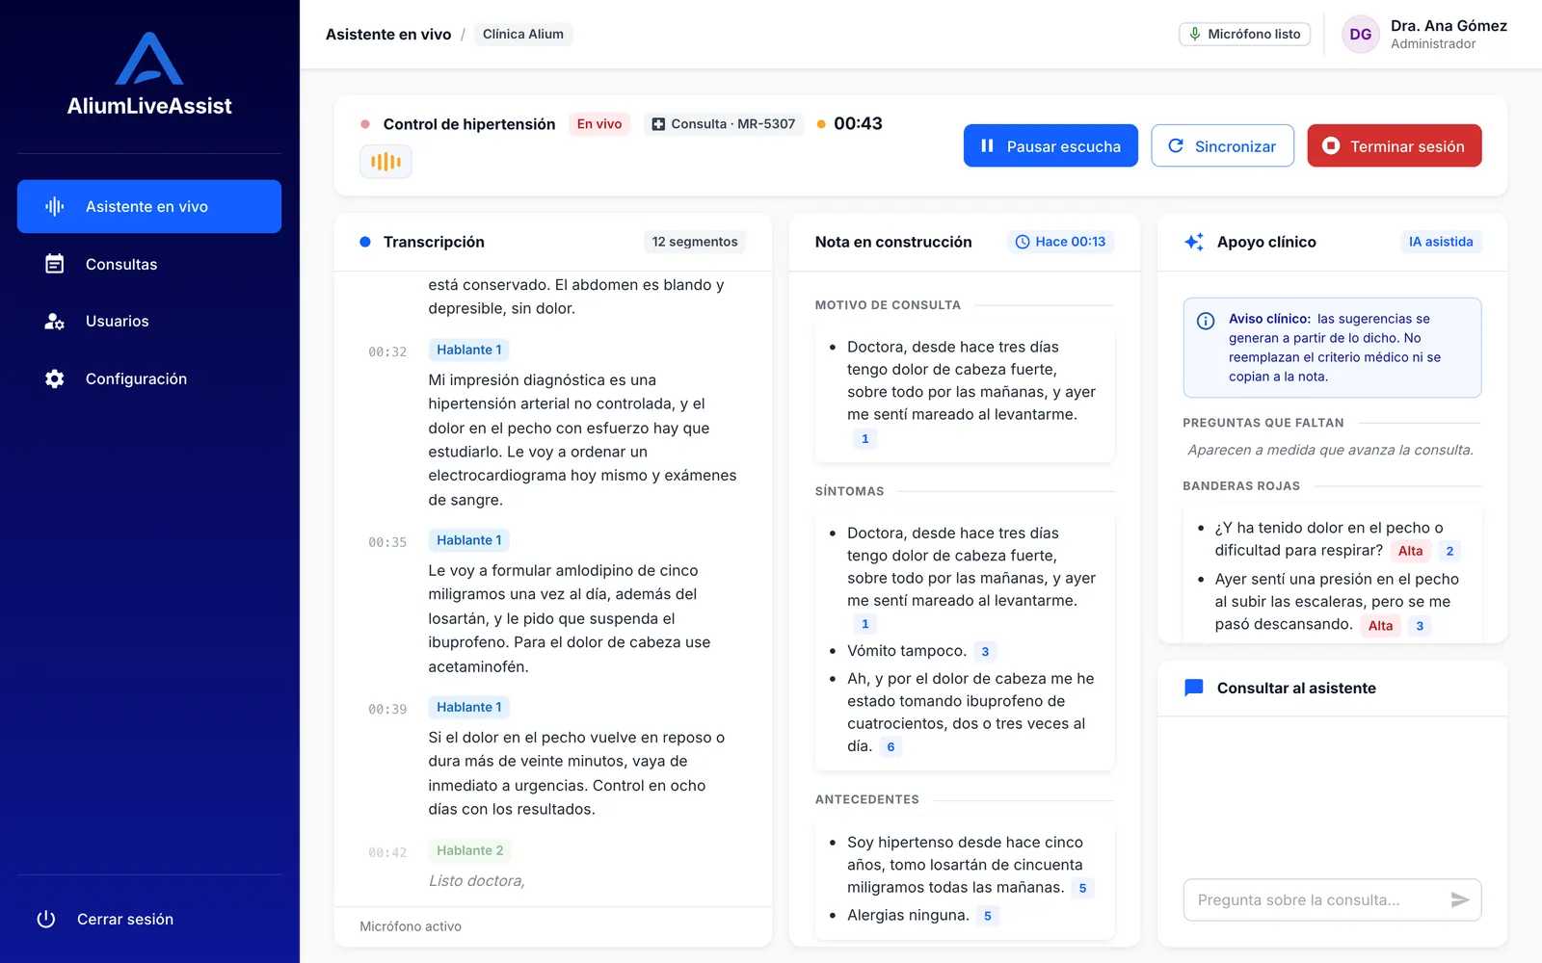
Task: Click reference 5 after losartán note
Action: (x=1082, y=889)
